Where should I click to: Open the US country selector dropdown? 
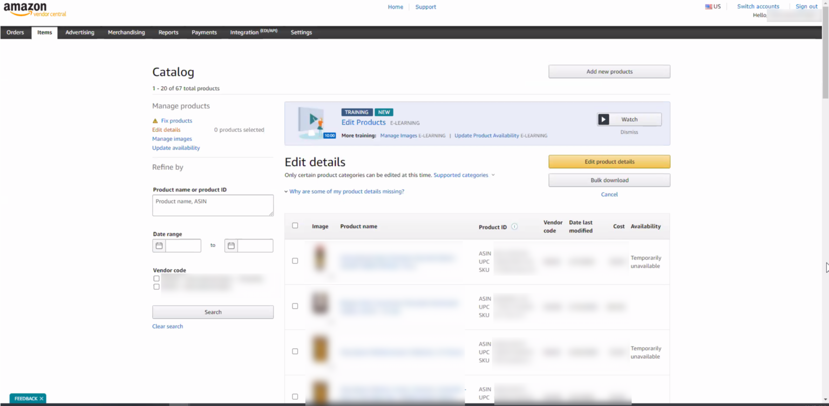coord(713,6)
